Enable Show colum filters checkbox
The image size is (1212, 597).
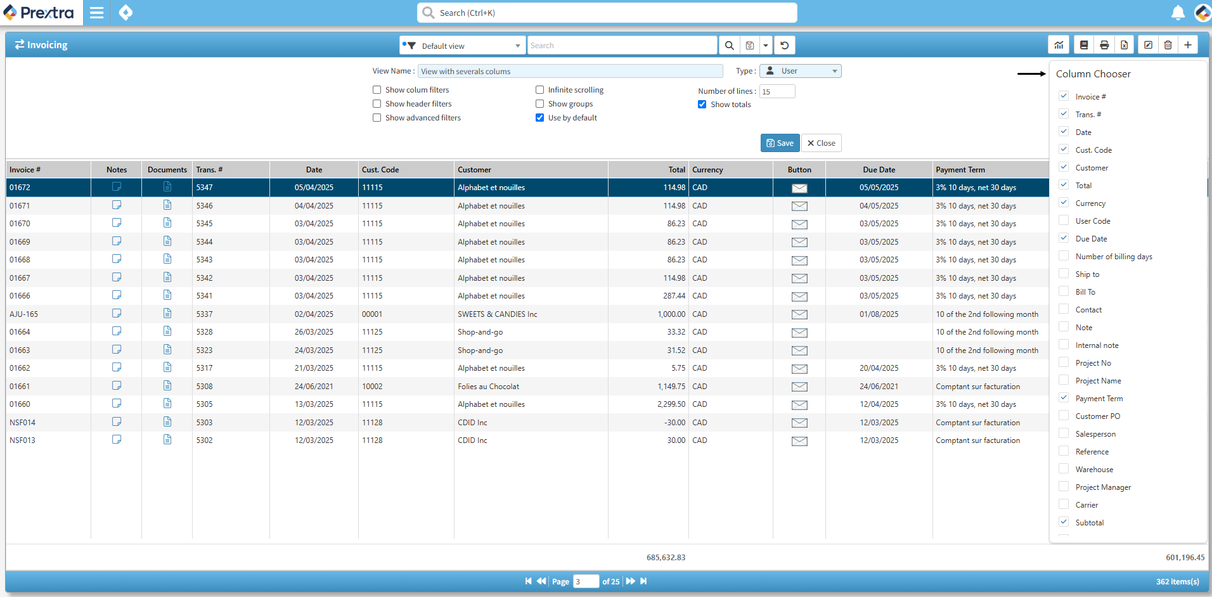377,90
